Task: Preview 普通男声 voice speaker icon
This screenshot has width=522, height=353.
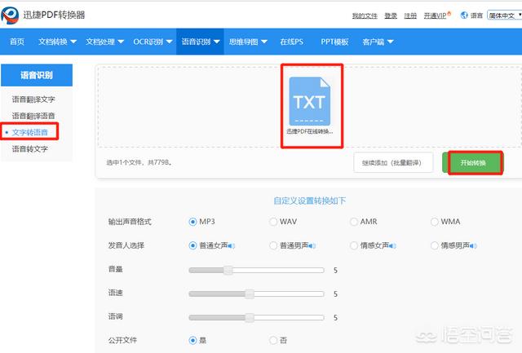Action: coord(312,246)
